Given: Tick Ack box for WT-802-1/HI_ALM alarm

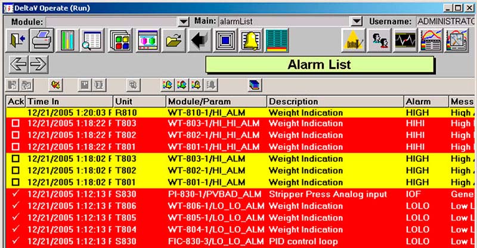Looking at the screenshot, I should (x=16, y=171).
